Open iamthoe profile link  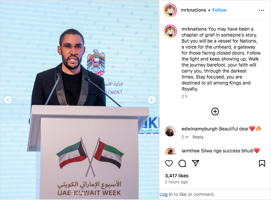coord(191,151)
